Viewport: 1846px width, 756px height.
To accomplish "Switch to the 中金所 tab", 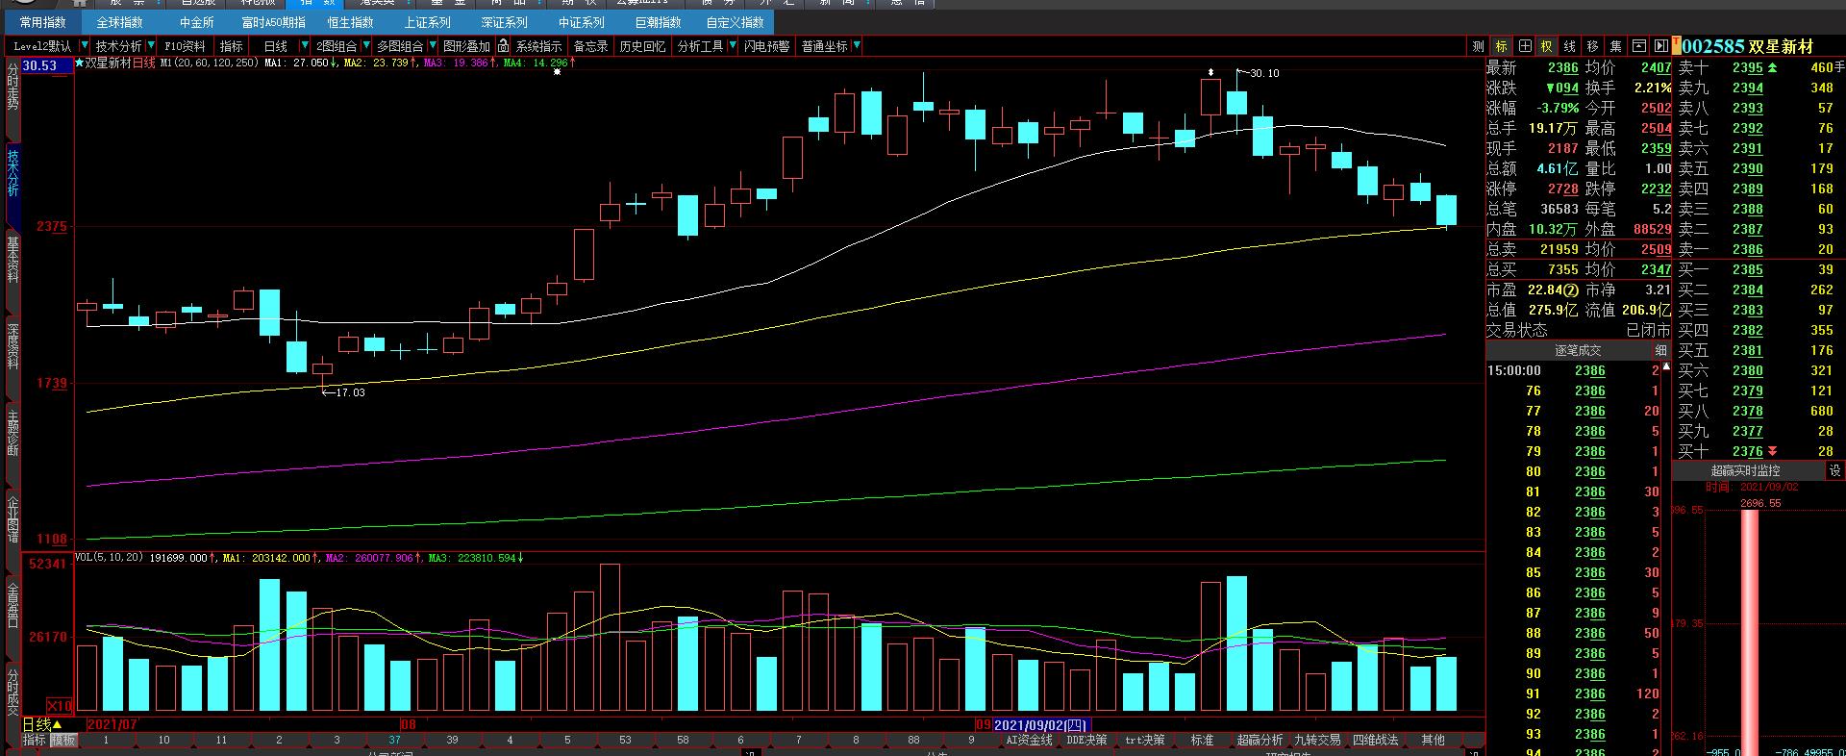I will tap(196, 22).
